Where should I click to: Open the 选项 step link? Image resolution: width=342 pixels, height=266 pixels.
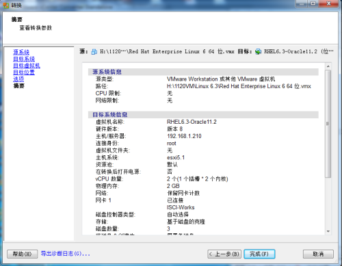point(18,79)
